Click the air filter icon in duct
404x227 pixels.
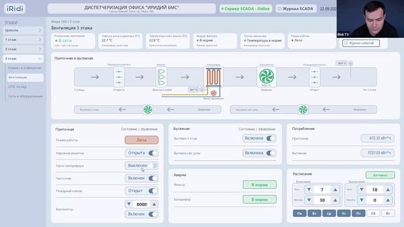coord(162,77)
